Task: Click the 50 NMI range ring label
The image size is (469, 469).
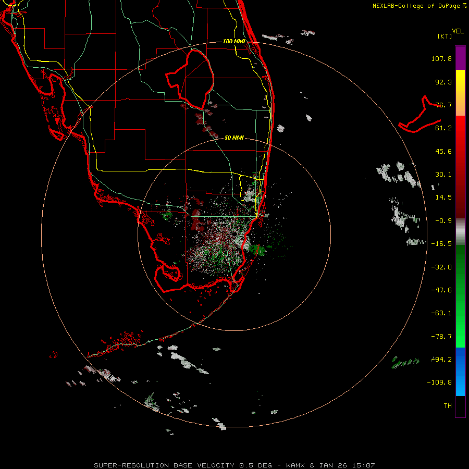Action: pyautogui.click(x=234, y=138)
